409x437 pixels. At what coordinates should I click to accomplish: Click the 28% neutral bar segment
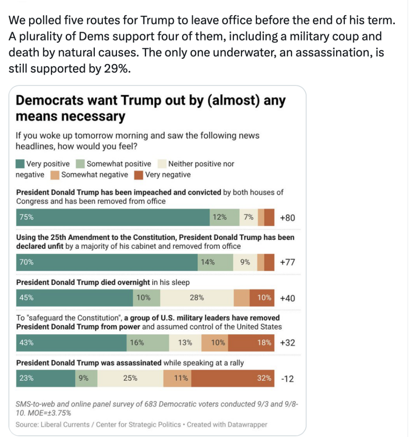[x=197, y=298]
